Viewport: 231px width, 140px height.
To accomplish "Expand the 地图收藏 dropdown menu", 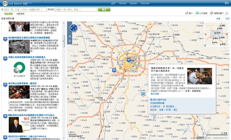I will tap(217, 13).
